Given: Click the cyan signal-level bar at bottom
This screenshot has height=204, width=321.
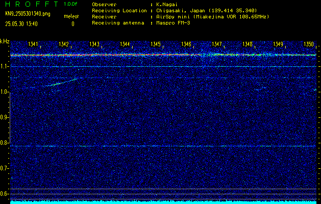Looking at the screenshot, I should coord(163,202).
